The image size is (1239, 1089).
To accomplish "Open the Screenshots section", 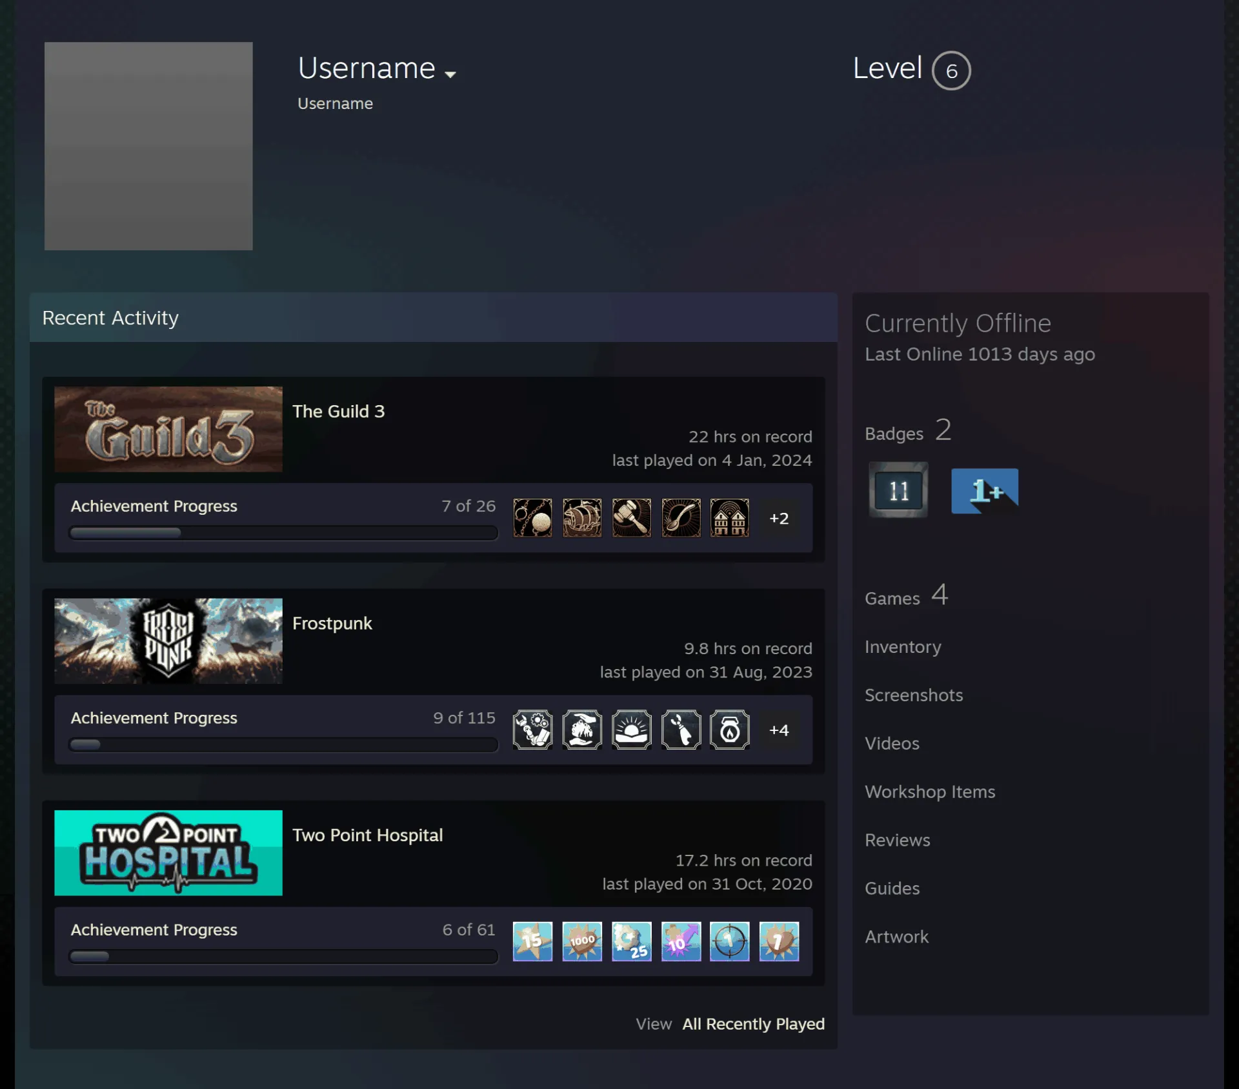I will coord(914,695).
